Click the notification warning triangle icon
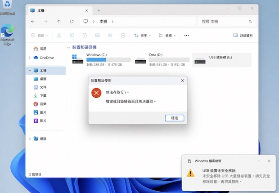The image size is (279, 193). tap(190, 173)
